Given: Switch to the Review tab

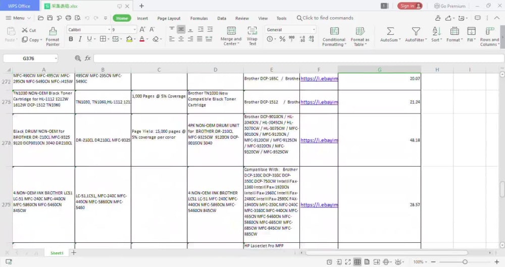Looking at the screenshot, I should tap(242, 18).
